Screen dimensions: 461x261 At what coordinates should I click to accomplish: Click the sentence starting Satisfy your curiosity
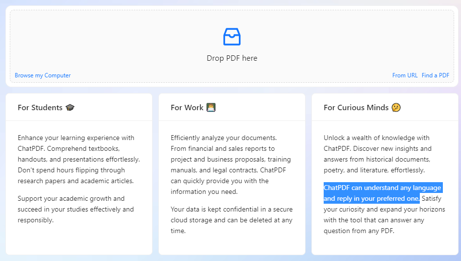click(x=384, y=210)
